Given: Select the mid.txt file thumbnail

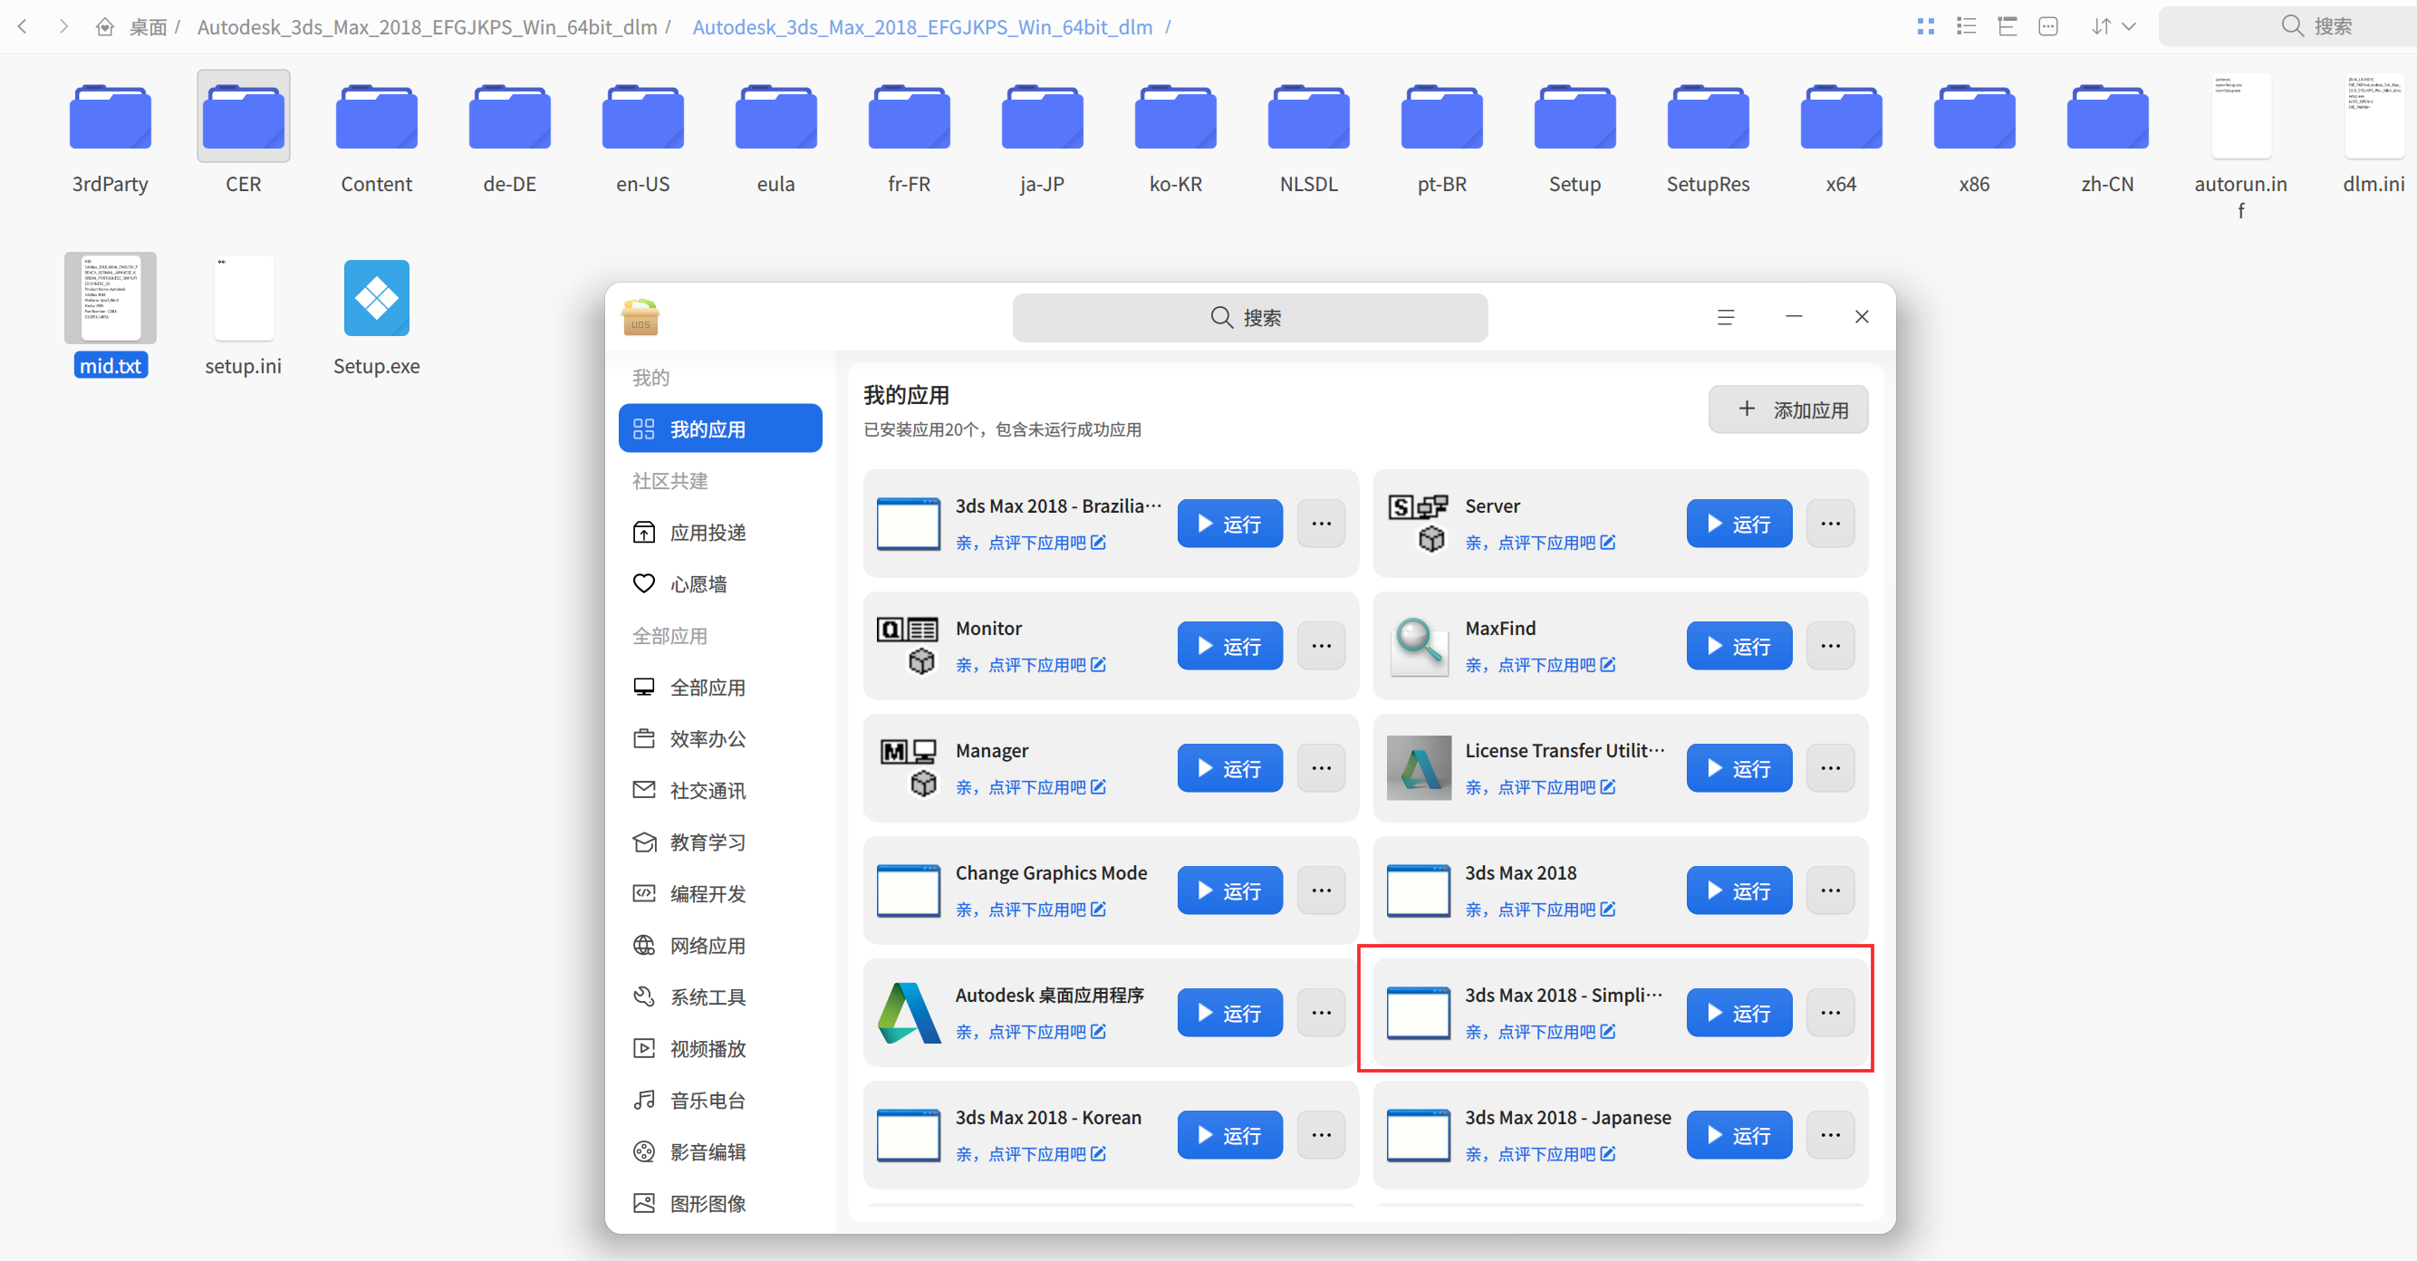Looking at the screenshot, I should pos(110,298).
